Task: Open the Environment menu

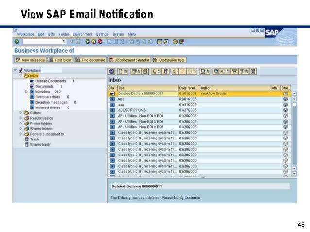Action: [83, 34]
